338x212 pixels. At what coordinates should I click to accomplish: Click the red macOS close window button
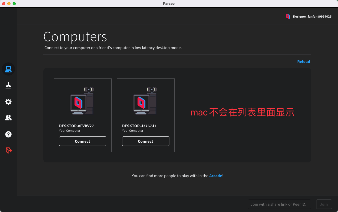point(4,4)
